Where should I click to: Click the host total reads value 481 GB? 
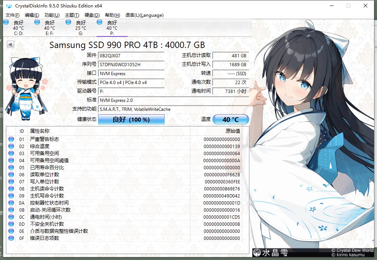pyautogui.click(x=231, y=56)
